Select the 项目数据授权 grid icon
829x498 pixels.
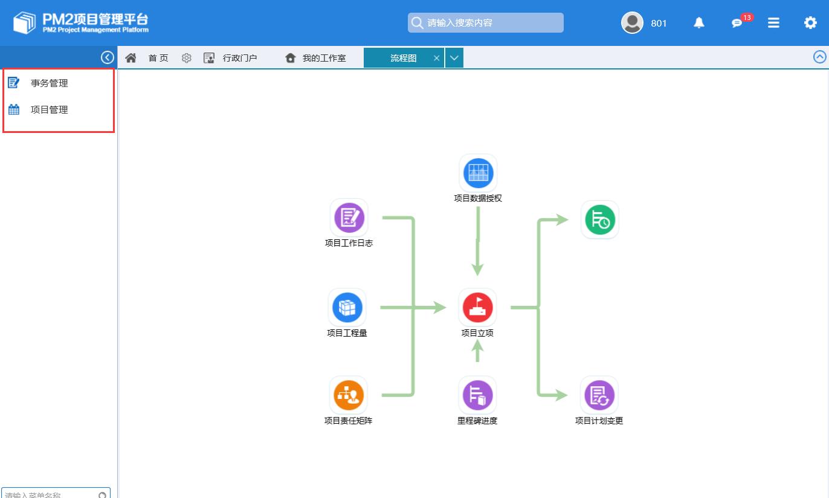[478, 173]
